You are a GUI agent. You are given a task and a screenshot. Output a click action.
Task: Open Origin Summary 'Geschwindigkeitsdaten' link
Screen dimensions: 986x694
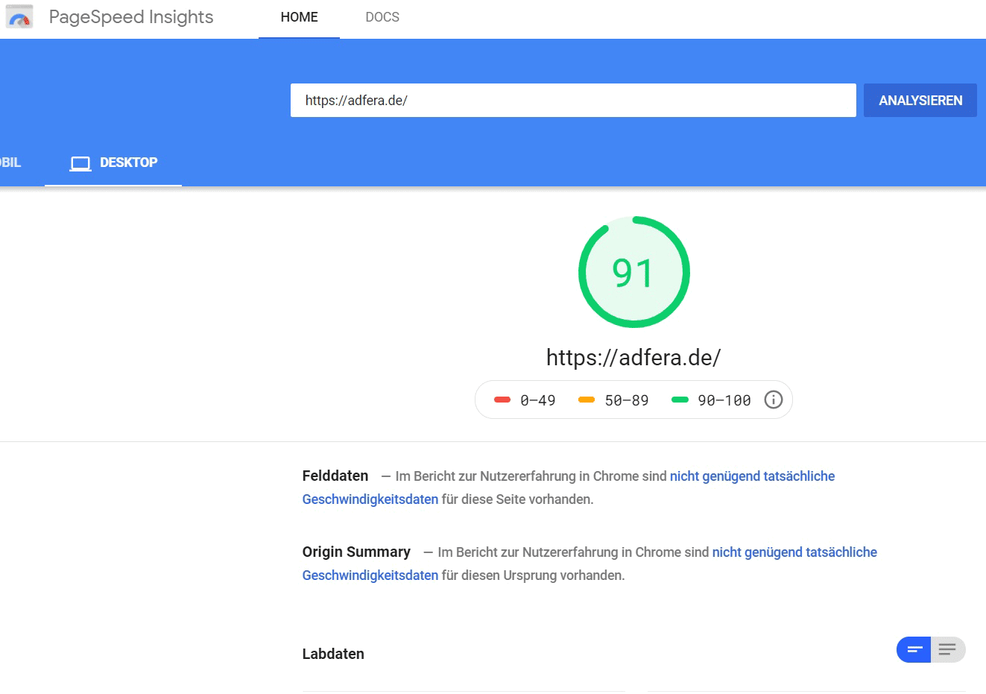click(x=370, y=575)
